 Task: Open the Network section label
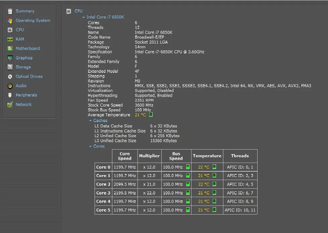[x=23, y=104]
